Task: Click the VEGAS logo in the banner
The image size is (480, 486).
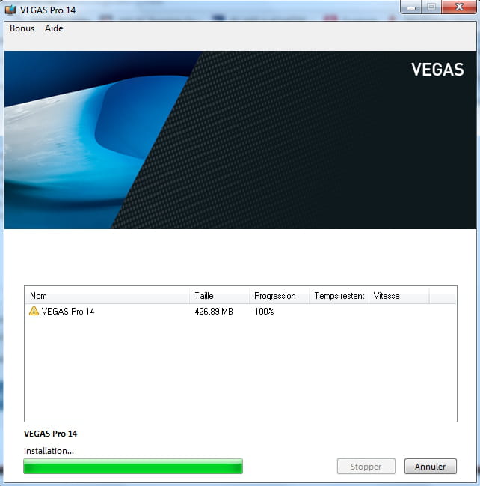Action: [437, 70]
